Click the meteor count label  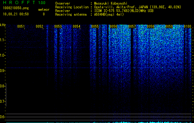(44, 10)
